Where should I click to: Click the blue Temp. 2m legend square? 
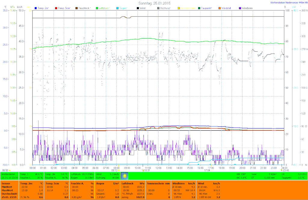click(36, 8)
